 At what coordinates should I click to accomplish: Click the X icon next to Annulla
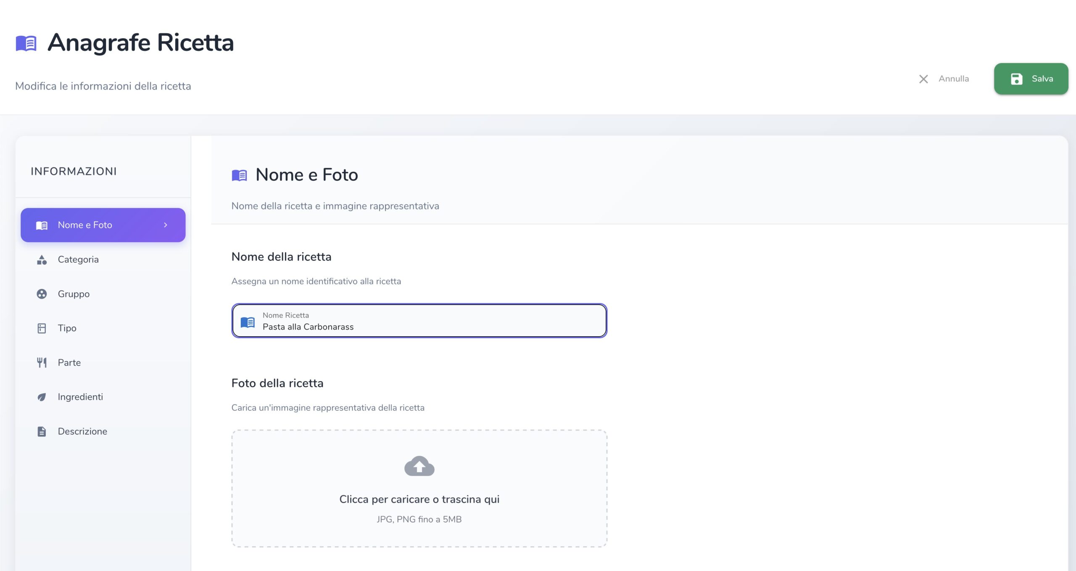pyautogui.click(x=923, y=79)
